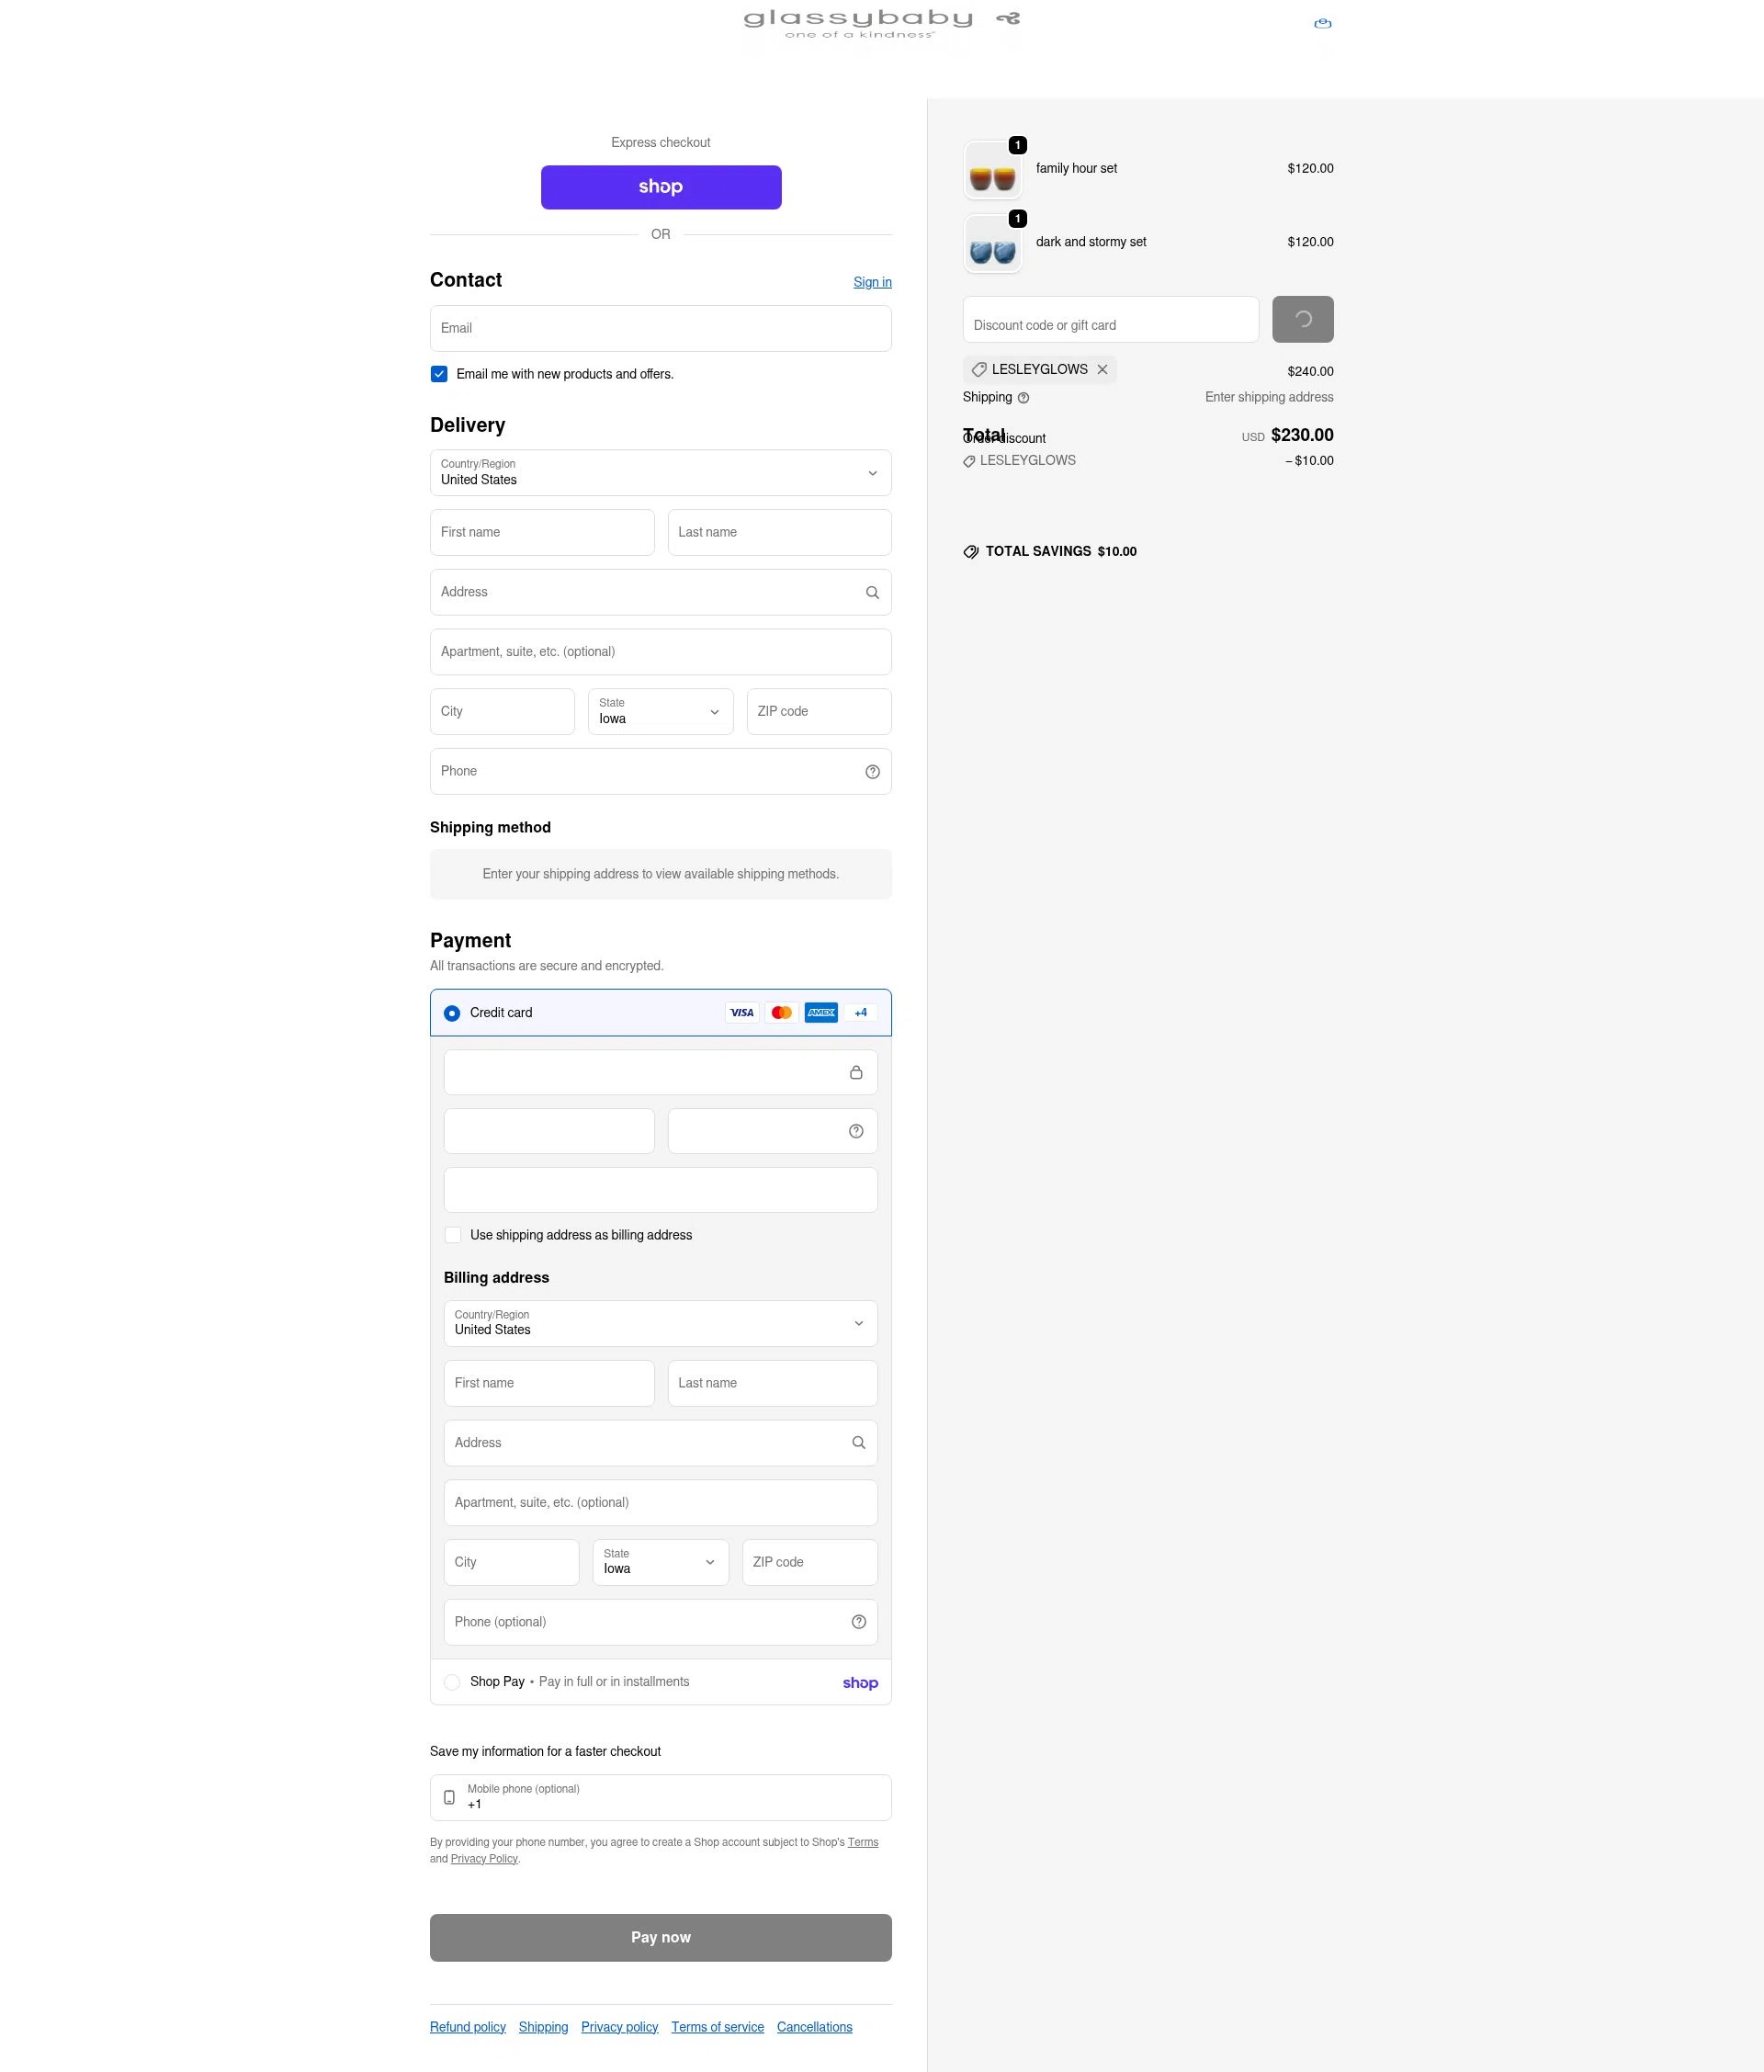1764x2072 pixels.
Task: Uncheck email me with new products checkbox
Action: coord(439,374)
